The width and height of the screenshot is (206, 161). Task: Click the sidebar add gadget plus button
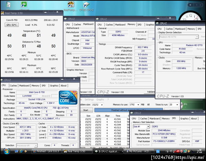tap(190, 5)
